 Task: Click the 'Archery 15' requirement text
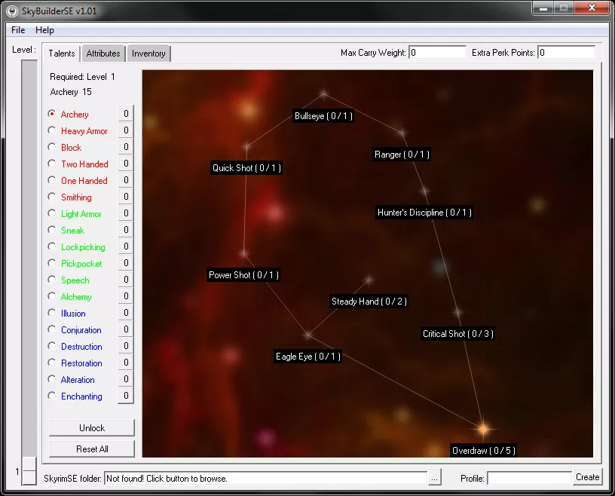point(71,92)
